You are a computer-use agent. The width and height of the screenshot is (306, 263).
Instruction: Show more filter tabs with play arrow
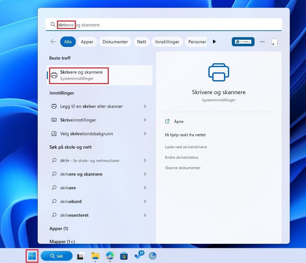tap(214, 42)
